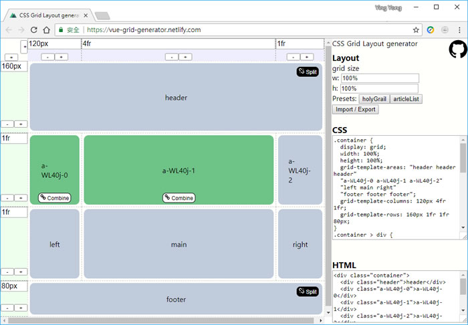Click the CSS textarea scrollbar thumb
This screenshot has width=468, height=325.
(463, 158)
